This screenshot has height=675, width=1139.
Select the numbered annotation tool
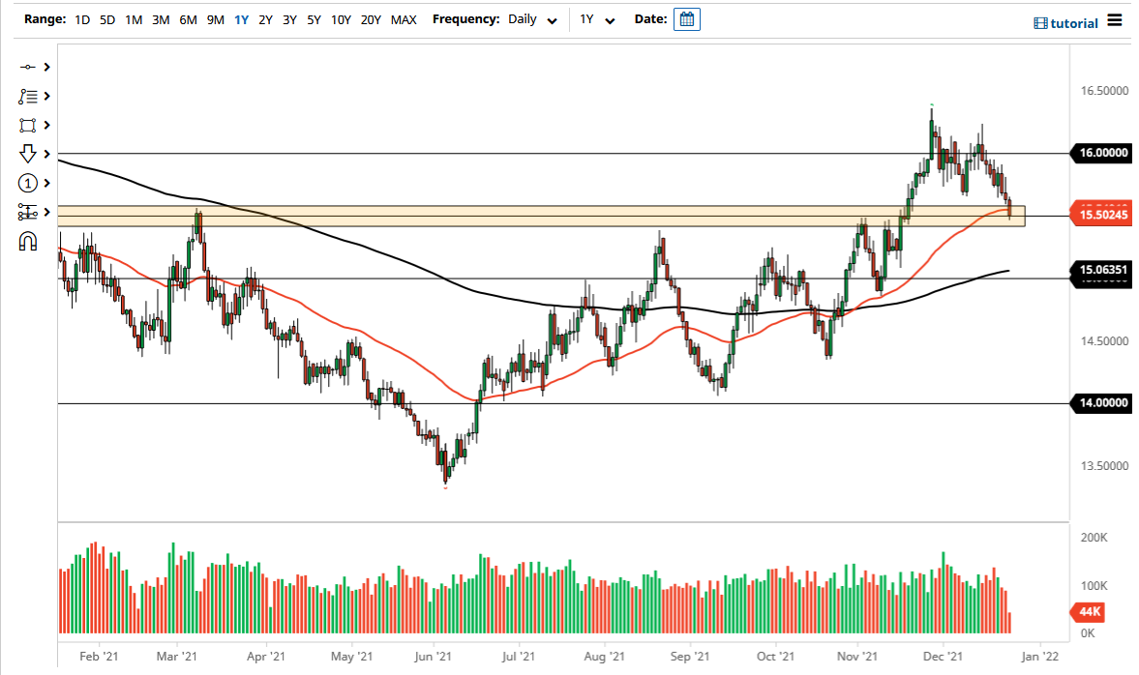coord(28,183)
